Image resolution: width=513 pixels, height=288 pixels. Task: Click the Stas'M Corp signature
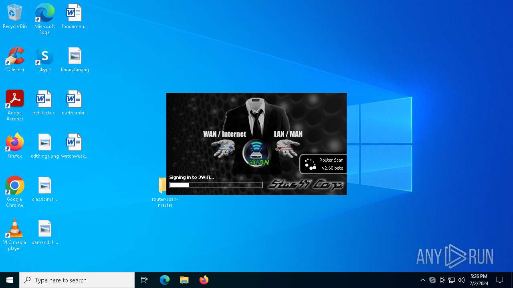tap(305, 184)
